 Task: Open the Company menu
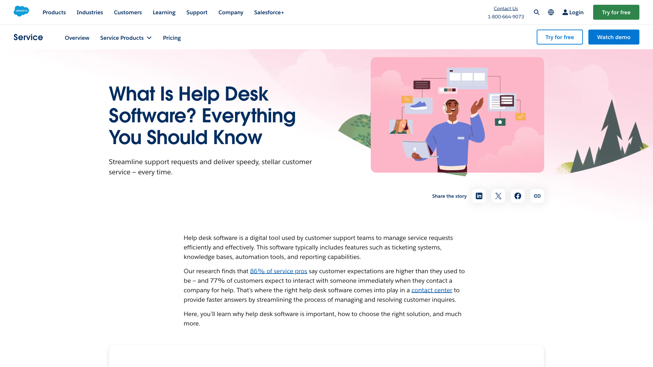231,12
